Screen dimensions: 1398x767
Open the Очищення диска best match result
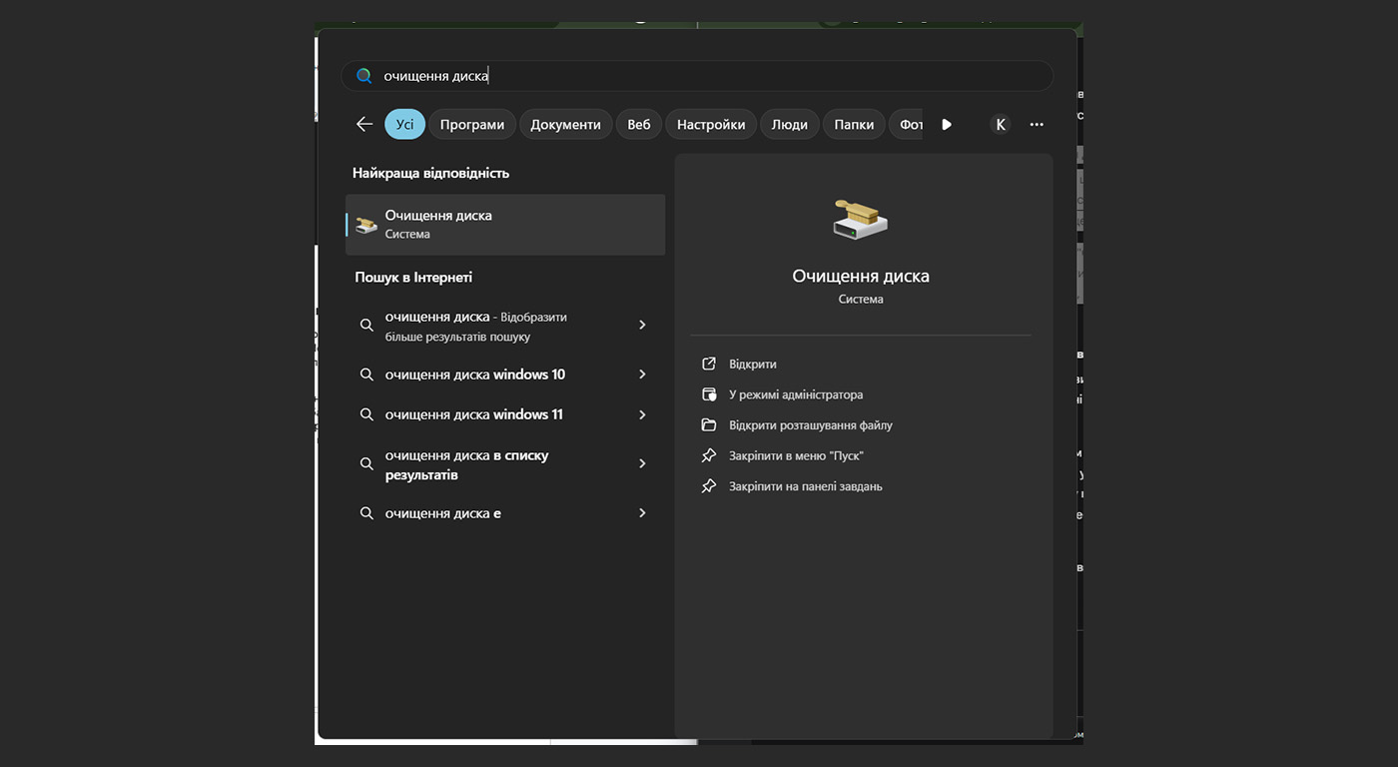click(505, 225)
